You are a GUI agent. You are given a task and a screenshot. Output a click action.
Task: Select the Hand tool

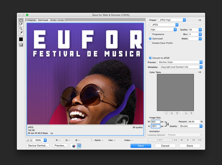[21, 20]
